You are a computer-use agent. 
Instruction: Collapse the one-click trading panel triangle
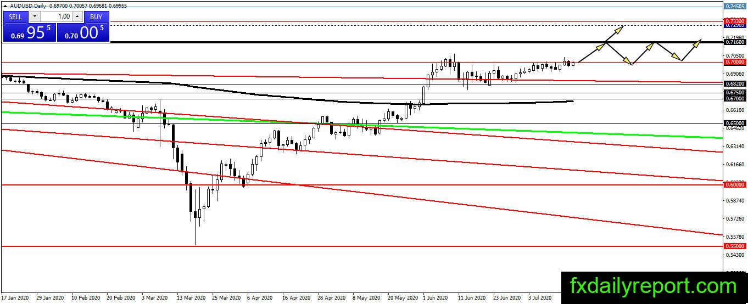click(5, 5)
